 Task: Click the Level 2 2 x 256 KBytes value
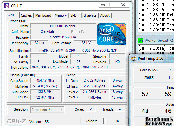tap(95, 92)
